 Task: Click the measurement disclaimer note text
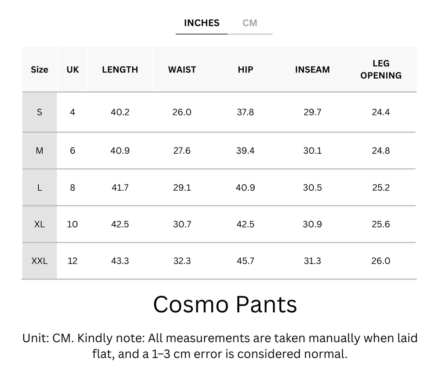click(220, 347)
